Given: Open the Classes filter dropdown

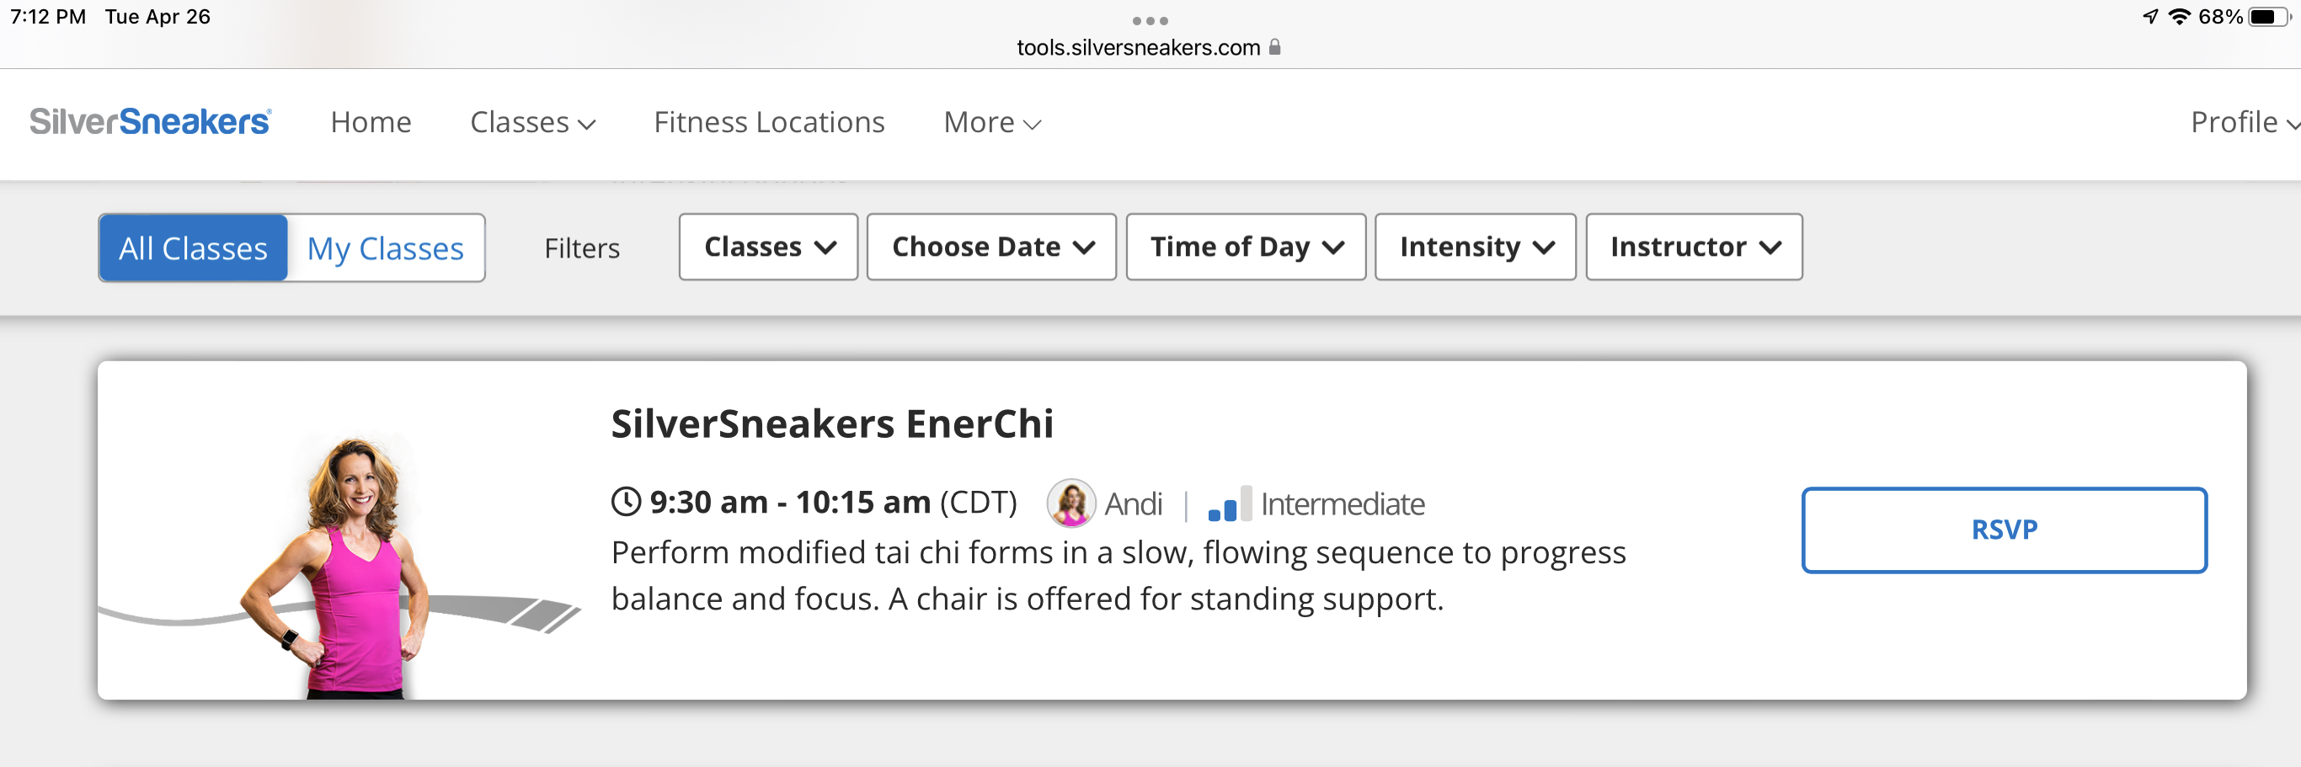Looking at the screenshot, I should click(x=768, y=248).
